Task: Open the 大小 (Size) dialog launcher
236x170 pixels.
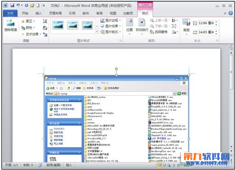Action: point(217,40)
